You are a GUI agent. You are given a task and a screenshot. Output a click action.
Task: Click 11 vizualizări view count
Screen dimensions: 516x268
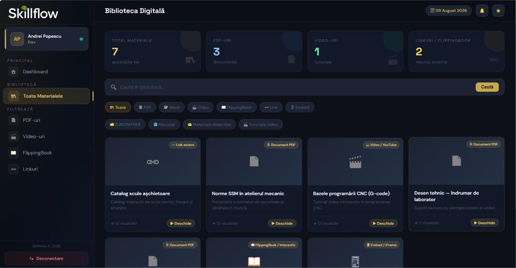point(427,223)
